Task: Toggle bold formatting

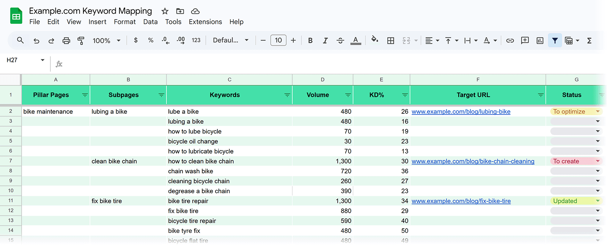Action: (x=310, y=41)
